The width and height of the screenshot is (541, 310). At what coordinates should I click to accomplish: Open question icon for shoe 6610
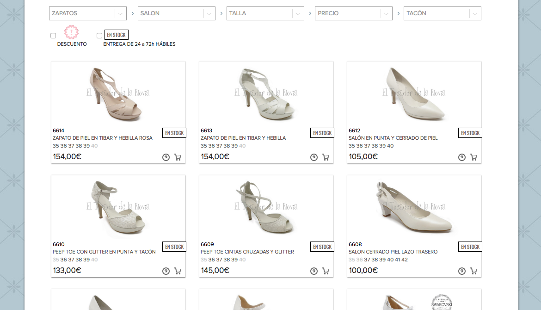[x=166, y=271]
